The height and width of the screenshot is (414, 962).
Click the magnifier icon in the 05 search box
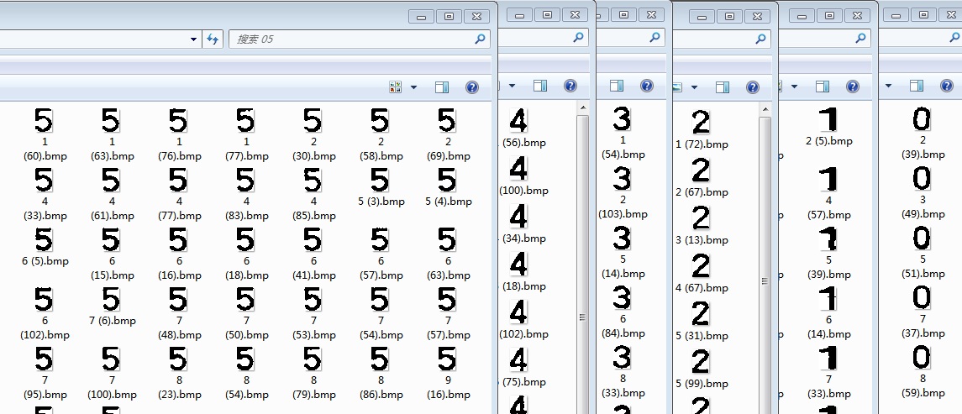(x=481, y=39)
